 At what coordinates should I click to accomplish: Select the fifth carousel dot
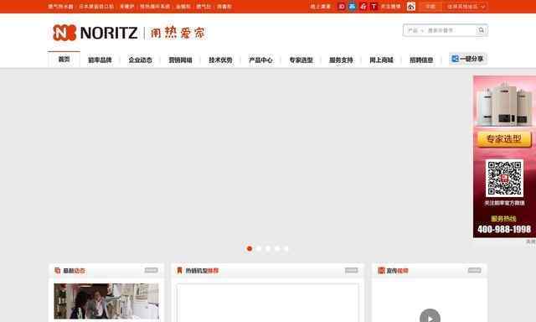(x=286, y=249)
